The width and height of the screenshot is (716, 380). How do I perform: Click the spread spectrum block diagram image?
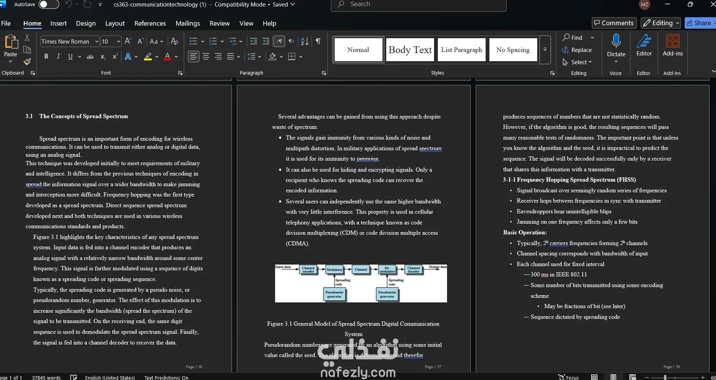[x=361, y=283]
